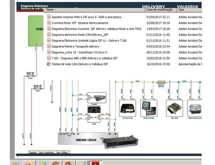Viewport: 215px width, 165px height.
Task: Click the NTB Gateway module image
Action: (128, 108)
